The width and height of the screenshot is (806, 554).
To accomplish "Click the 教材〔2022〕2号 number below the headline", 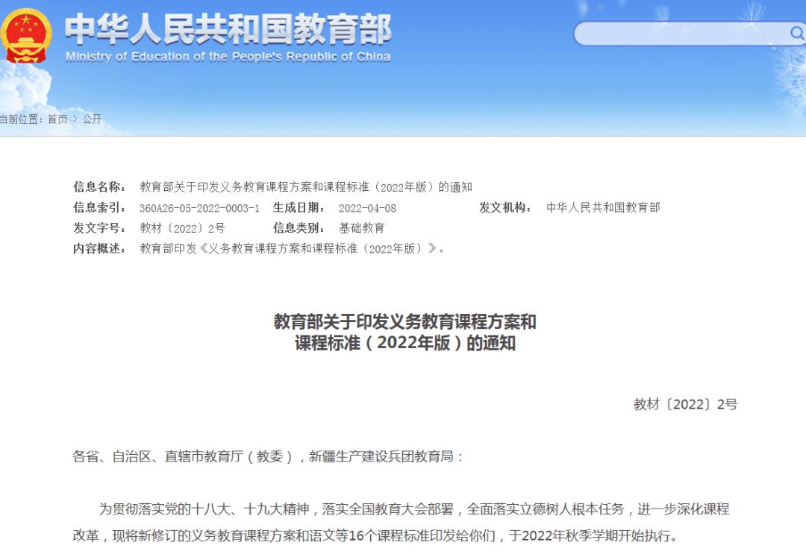I will tap(685, 404).
